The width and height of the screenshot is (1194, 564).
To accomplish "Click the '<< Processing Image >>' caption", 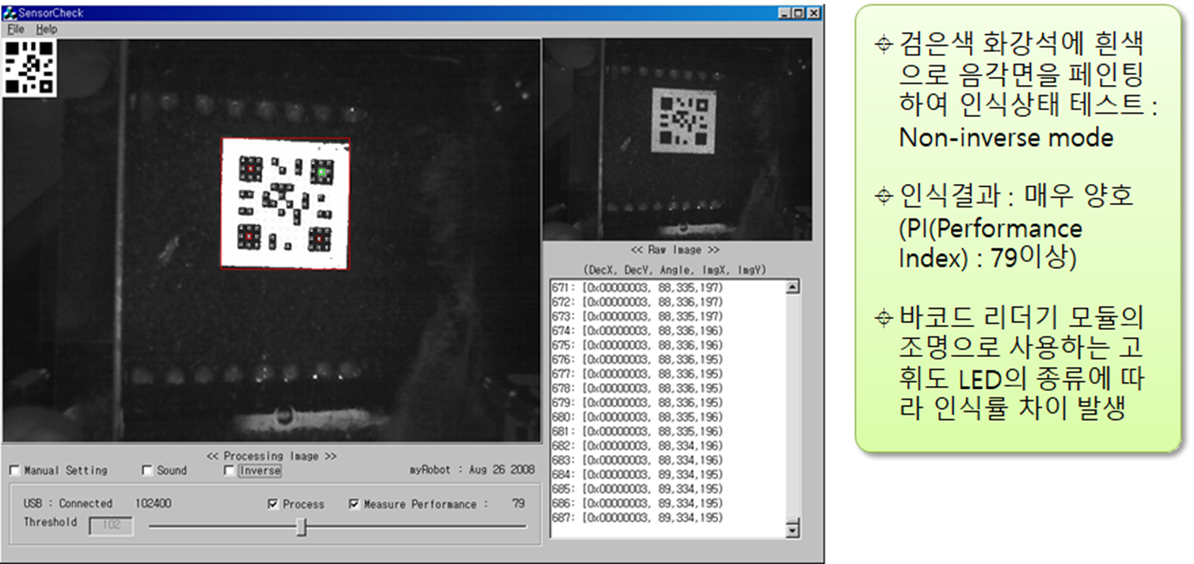I will coord(271,456).
